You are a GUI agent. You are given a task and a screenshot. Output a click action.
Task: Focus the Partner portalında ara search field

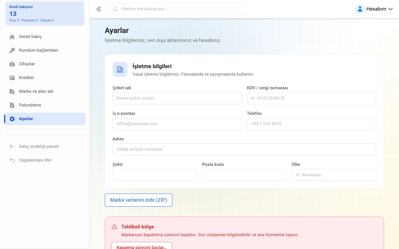coord(178,9)
